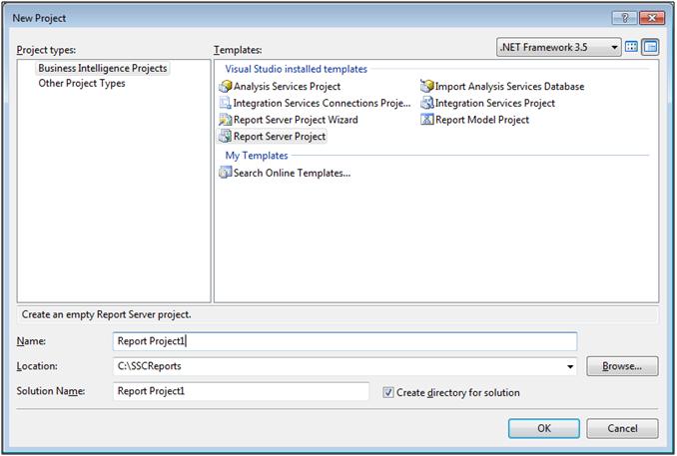The image size is (677, 456).
Task: Select Business Intelligence Projects type
Action: [x=103, y=68]
